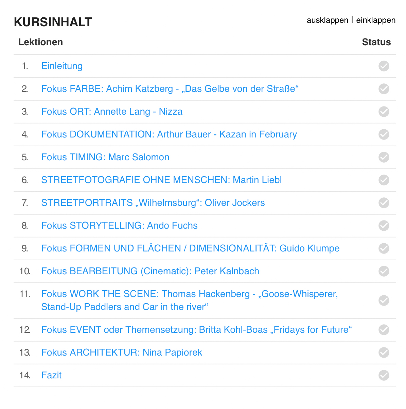Toggle completion mark for Kazan in February lesson

[x=384, y=134]
